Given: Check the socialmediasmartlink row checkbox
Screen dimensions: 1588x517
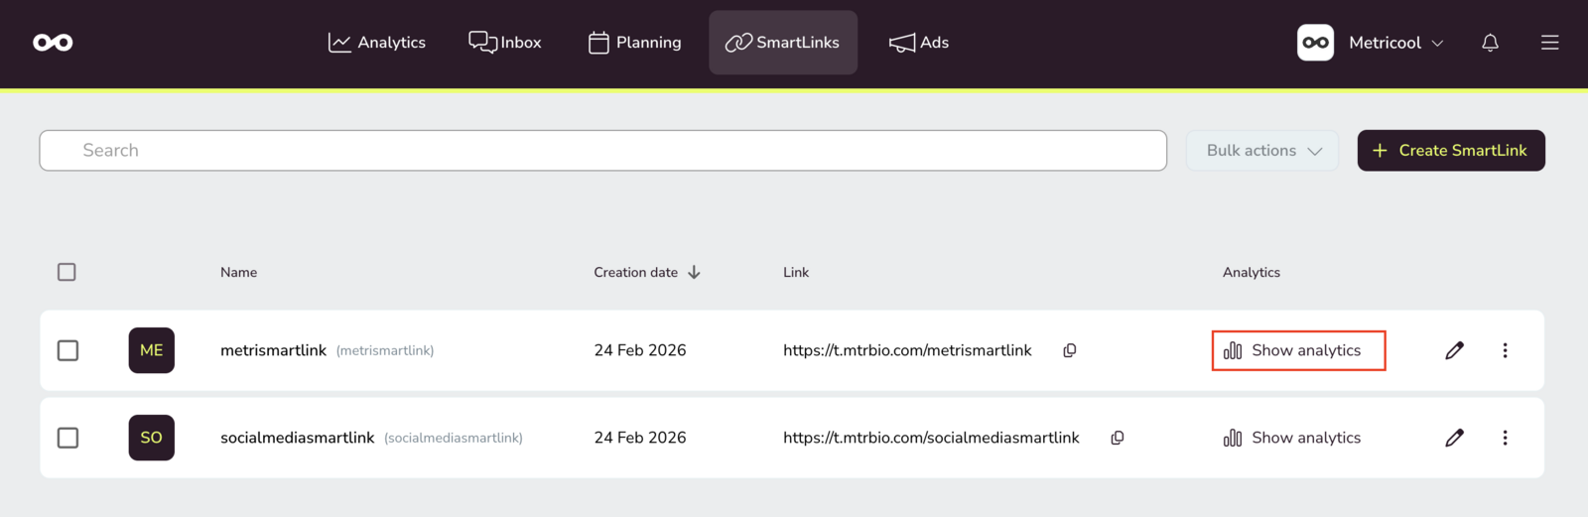Looking at the screenshot, I should 67,438.
